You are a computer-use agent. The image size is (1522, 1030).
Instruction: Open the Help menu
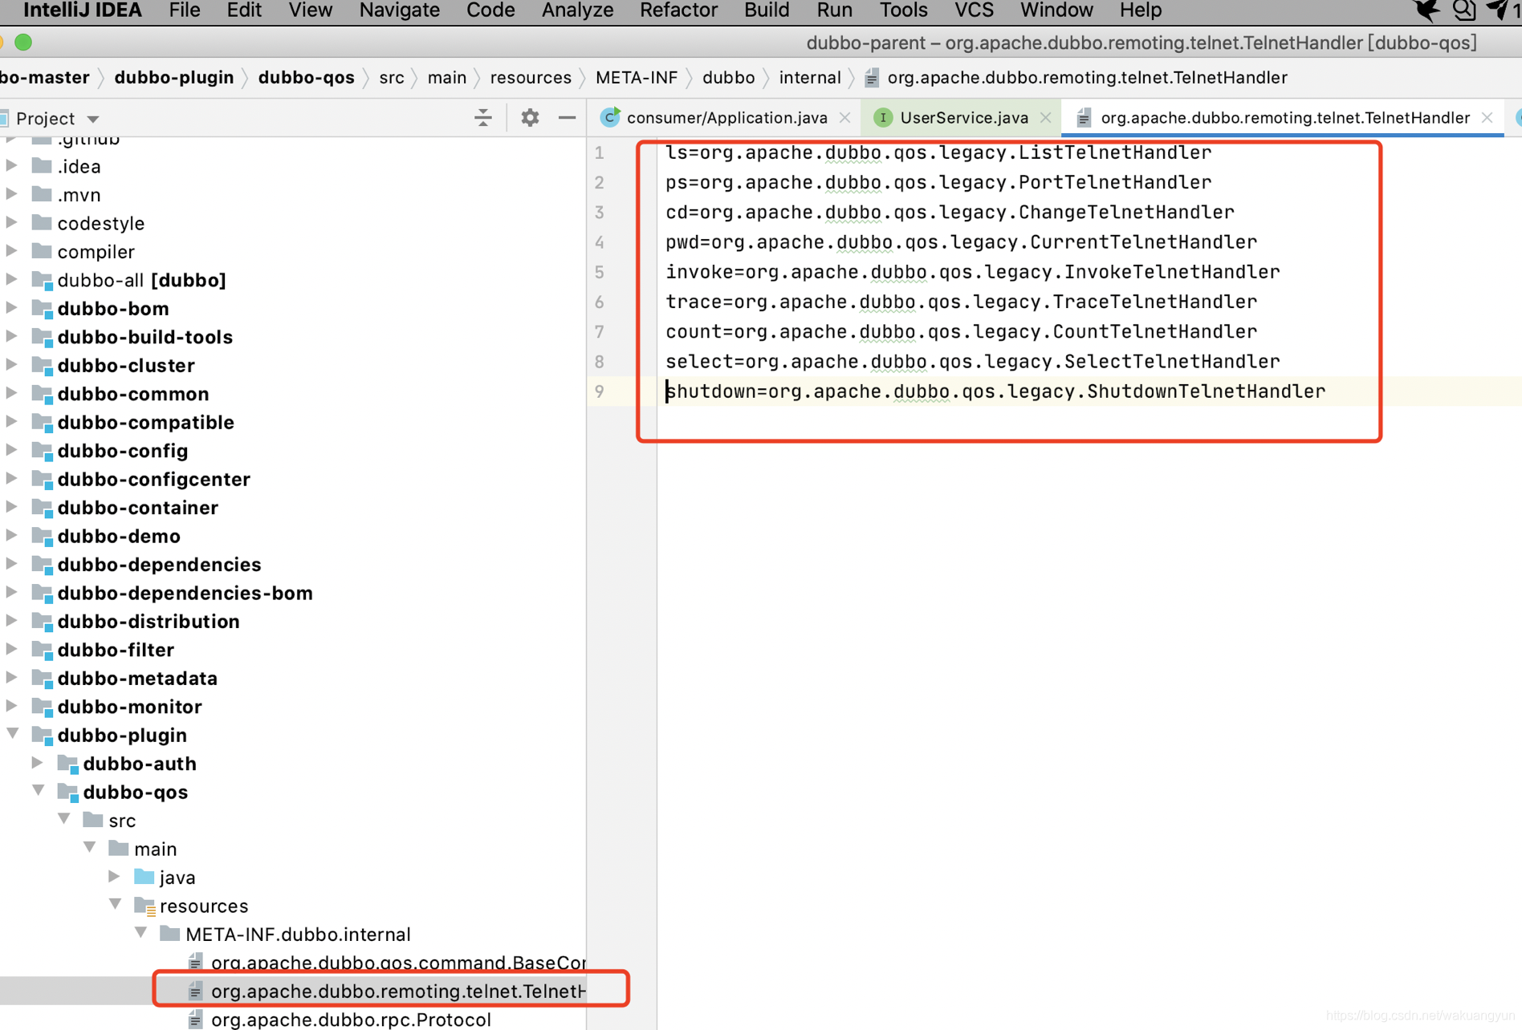(x=1141, y=10)
